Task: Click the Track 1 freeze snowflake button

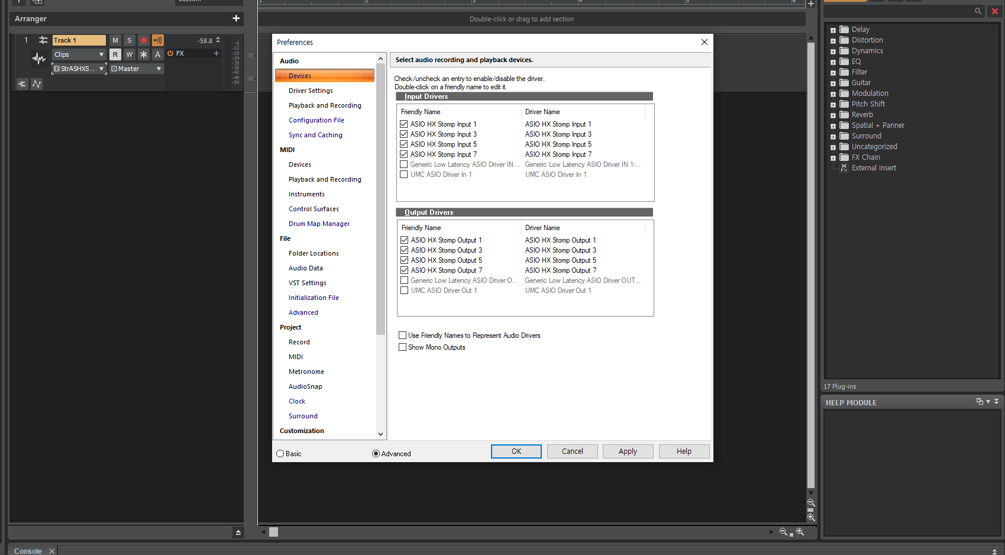Action: [144, 54]
